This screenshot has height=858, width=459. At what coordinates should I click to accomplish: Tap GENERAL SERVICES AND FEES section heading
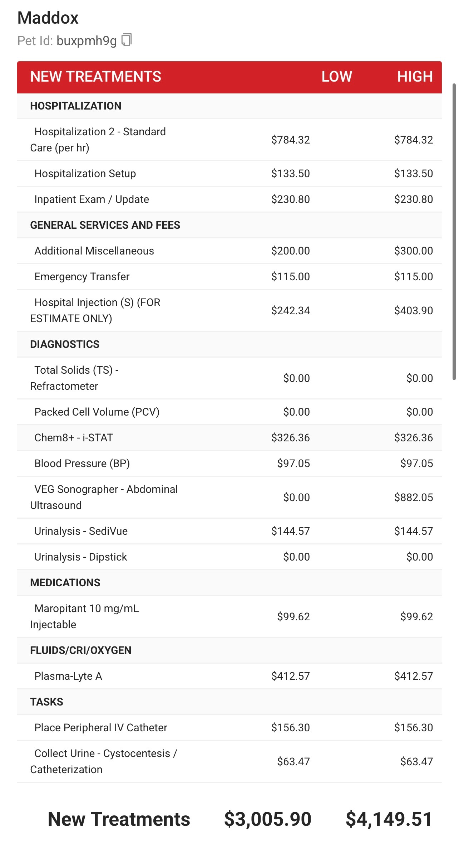point(105,225)
